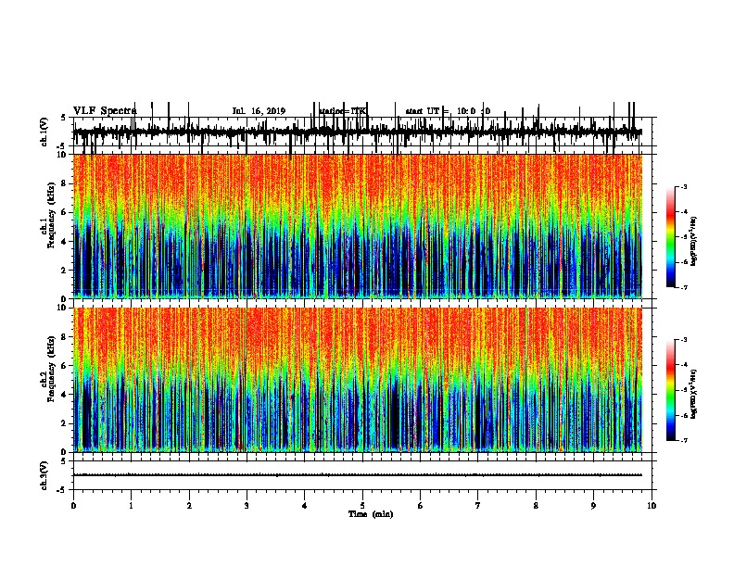Select the ch.2 colorbar log(PSD) label
Viewport: 734px width, 567px height.
tap(694, 394)
